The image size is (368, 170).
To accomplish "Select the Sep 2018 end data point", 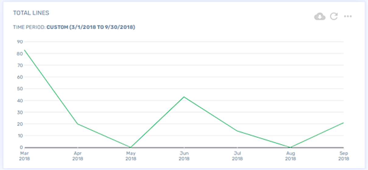I will coord(343,123).
